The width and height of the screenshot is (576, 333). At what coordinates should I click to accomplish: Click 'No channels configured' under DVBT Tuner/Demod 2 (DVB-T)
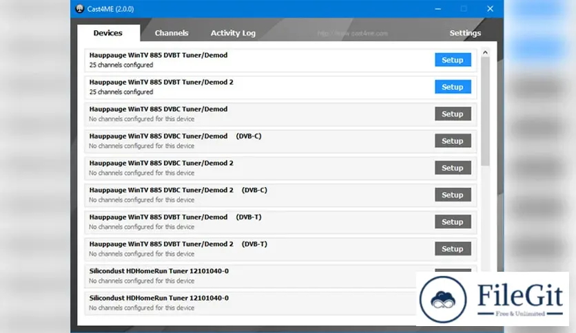142,254
